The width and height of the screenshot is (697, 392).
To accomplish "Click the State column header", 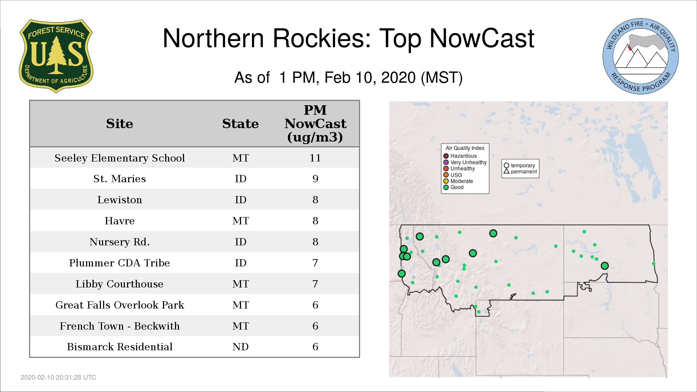I will click(240, 124).
